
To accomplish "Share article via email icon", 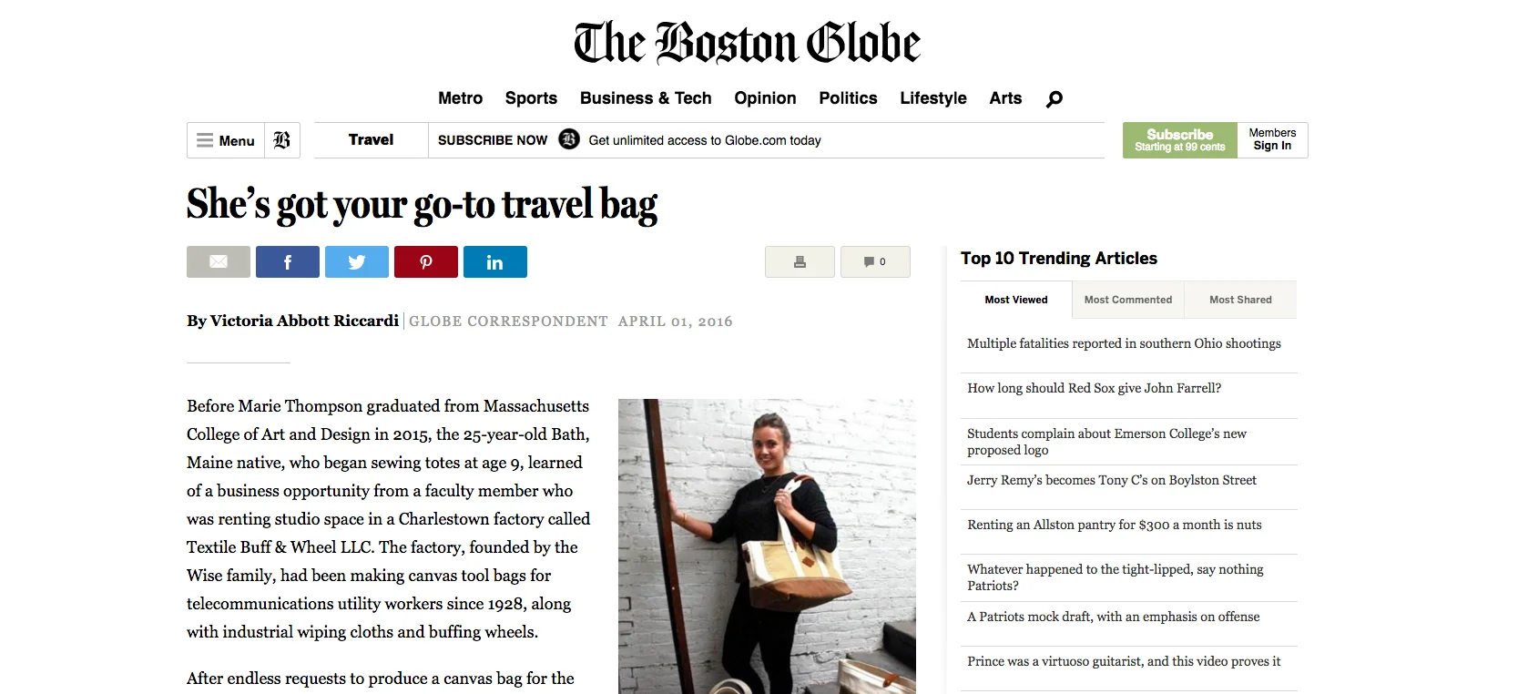I will coord(219,261).
